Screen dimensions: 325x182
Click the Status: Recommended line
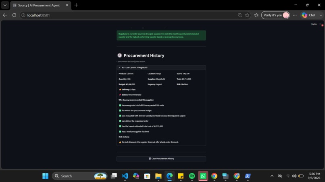[130, 94]
